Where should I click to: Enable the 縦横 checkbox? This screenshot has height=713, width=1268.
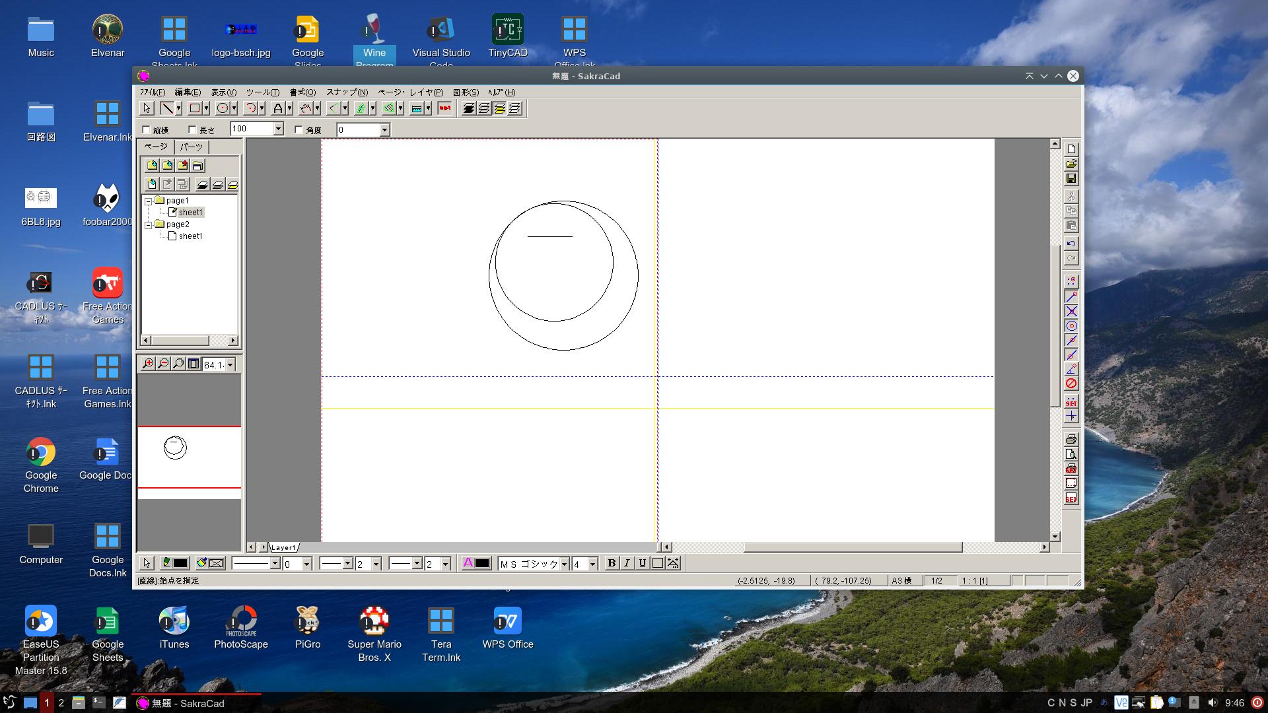147,130
